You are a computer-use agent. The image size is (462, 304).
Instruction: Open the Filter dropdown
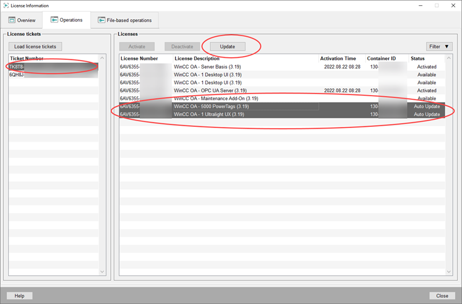[439, 47]
